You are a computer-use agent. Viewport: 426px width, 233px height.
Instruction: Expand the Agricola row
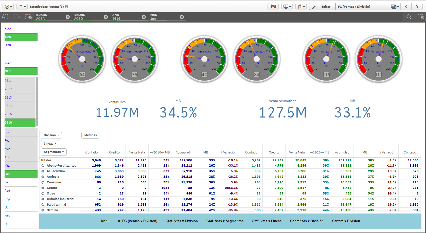(43, 177)
